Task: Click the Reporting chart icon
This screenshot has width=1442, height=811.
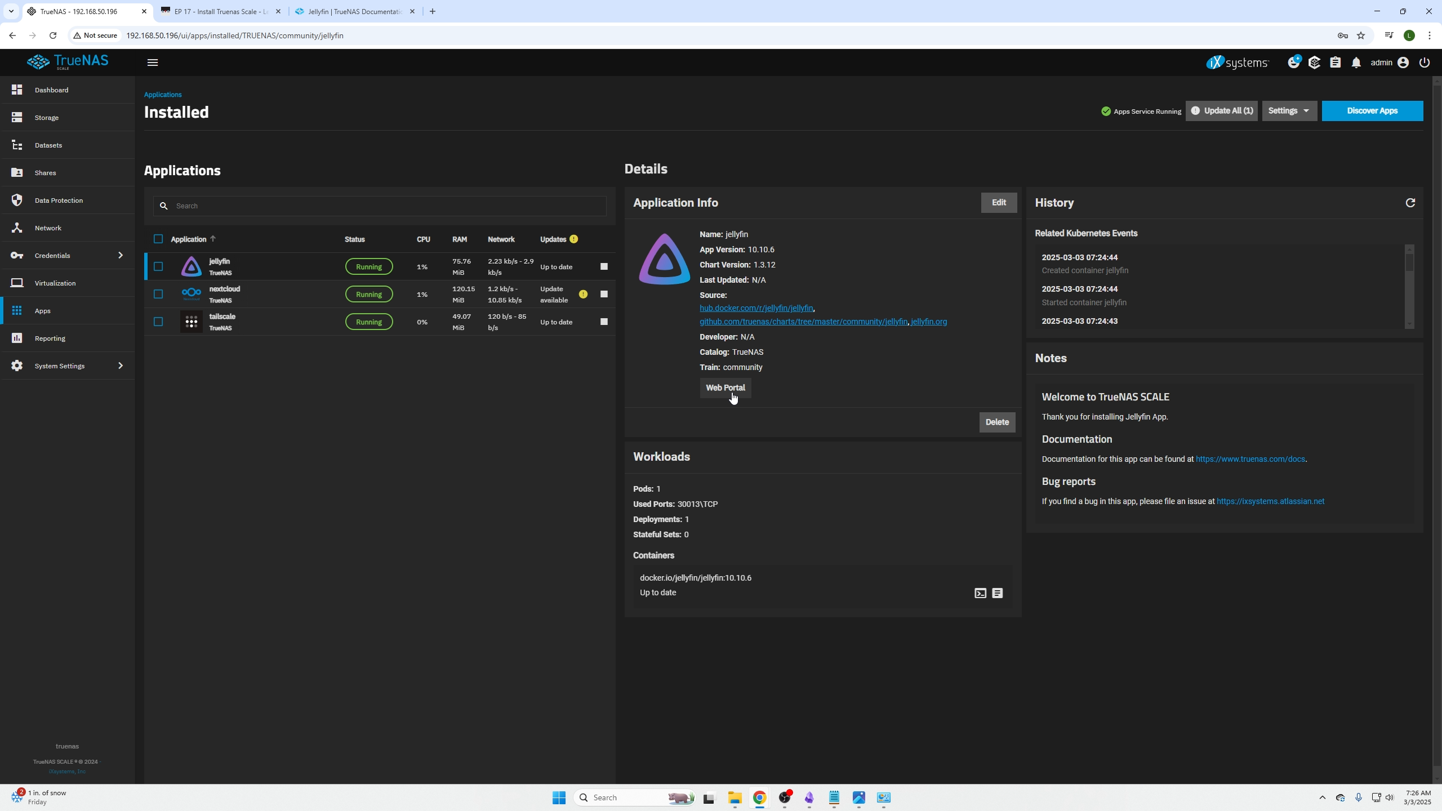Action: tap(17, 338)
